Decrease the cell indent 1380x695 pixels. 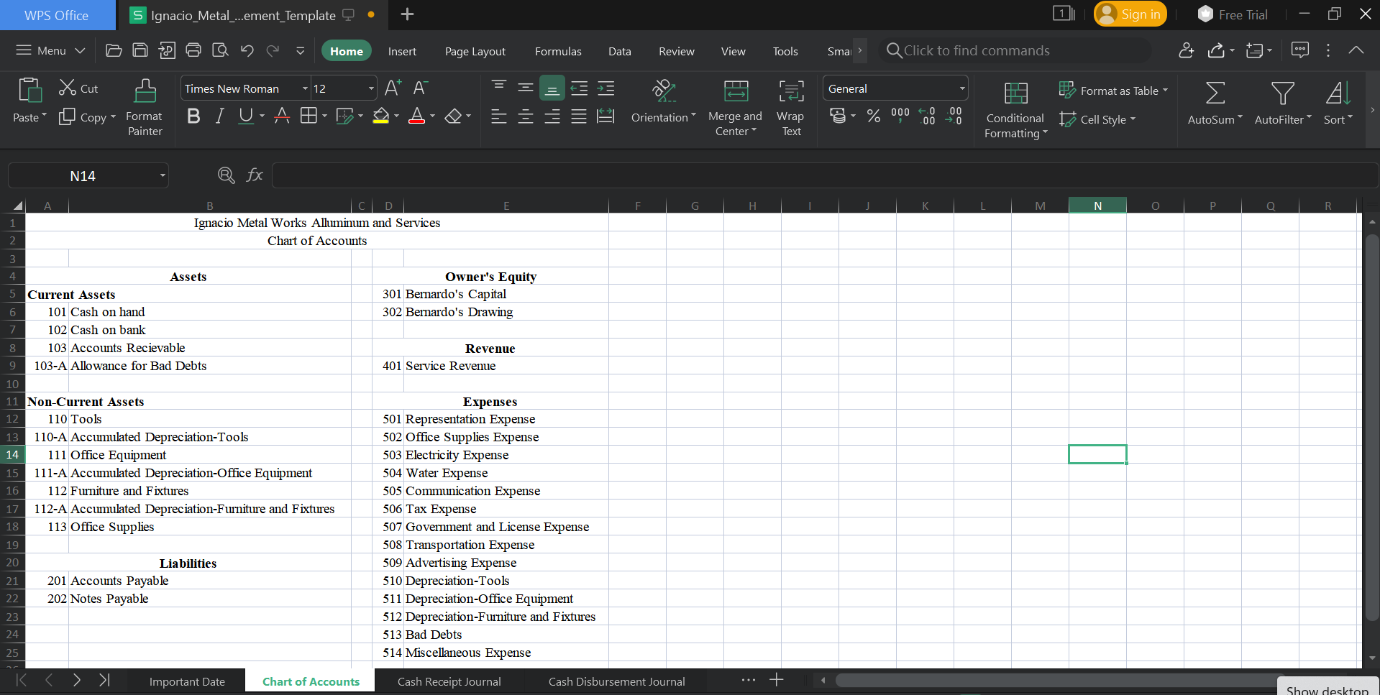tap(579, 88)
